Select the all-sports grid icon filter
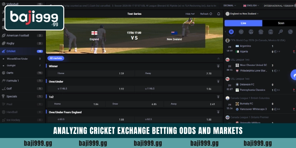This screenshot has height=148, width=296. click(231, 32)
